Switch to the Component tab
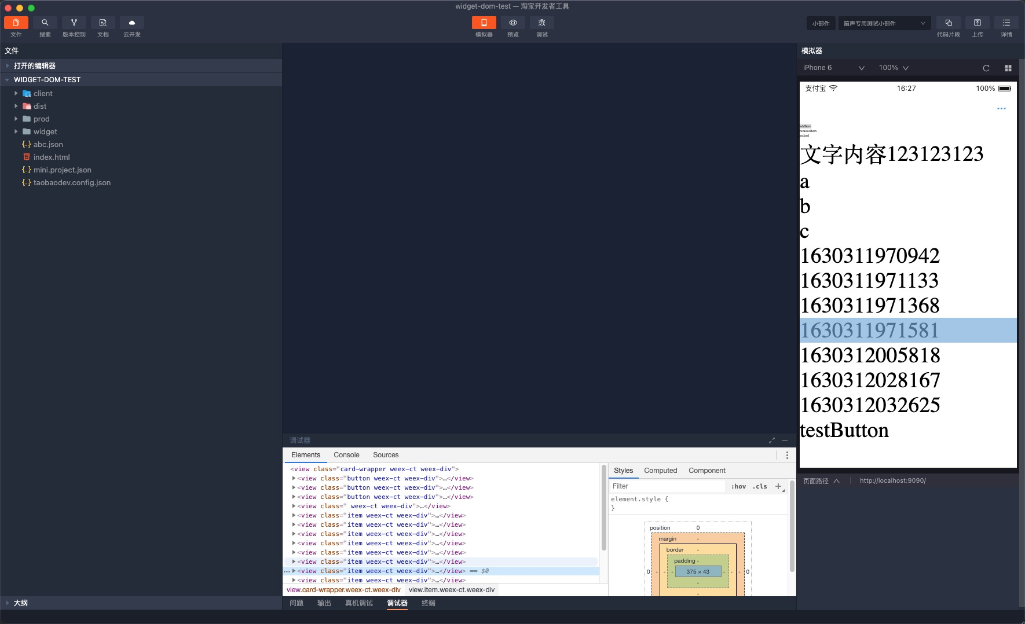This screenshot has width=1025, height=624. pos(707,471)
